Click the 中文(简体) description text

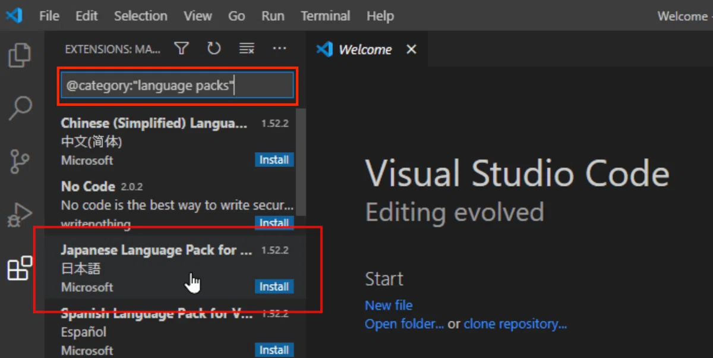tap(92, 142)
